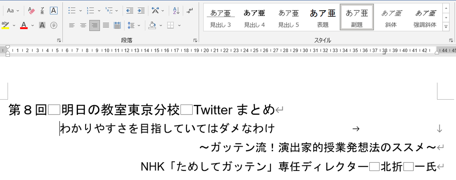Apply red font color

pos(24,25)
